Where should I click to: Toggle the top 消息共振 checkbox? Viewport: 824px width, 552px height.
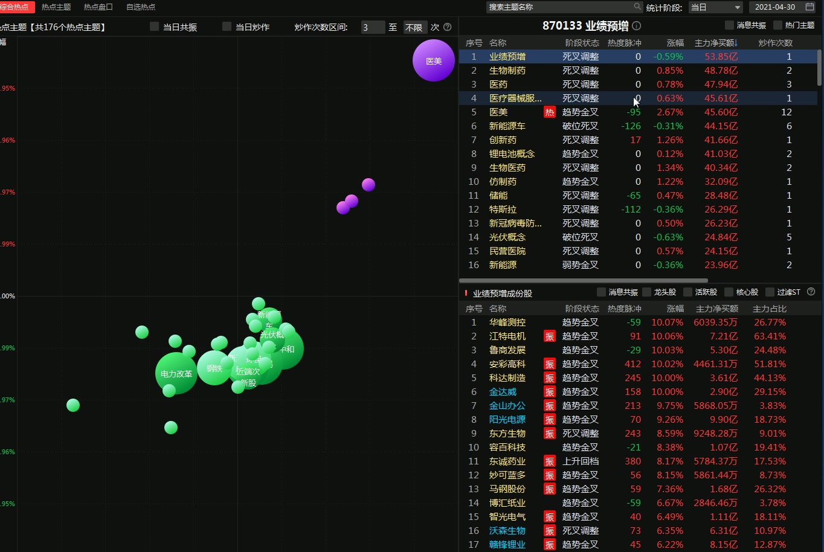click(729, 25)
